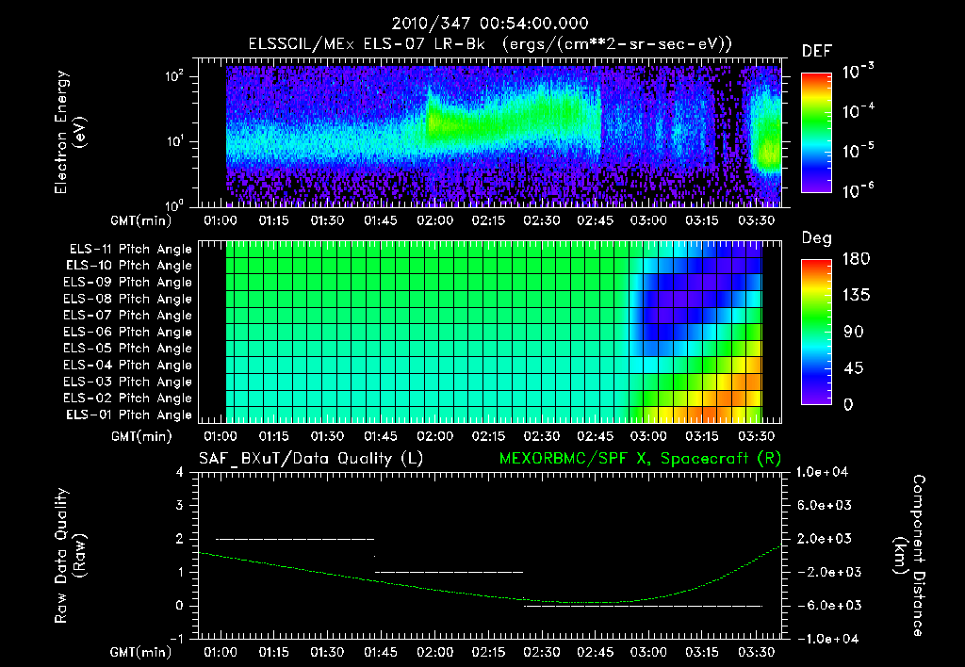Click the ELS-01 Pitch Angle row label
This screenshot has width=965, height=667.
129,415
